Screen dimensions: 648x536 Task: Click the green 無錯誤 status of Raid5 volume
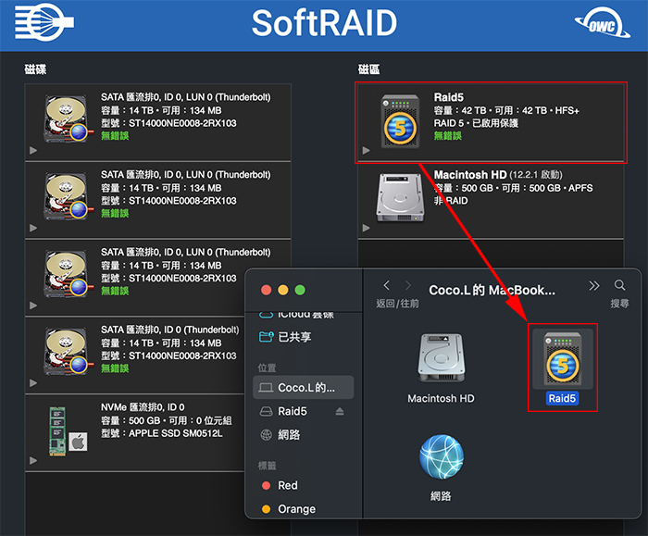tap(447, 135)
